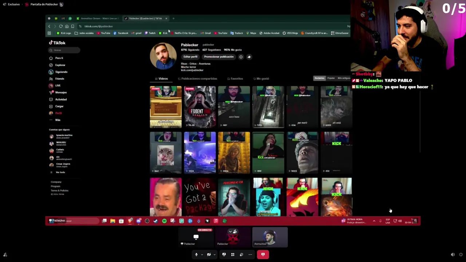Mute the microphone in call controls

[x=196, y=254]
